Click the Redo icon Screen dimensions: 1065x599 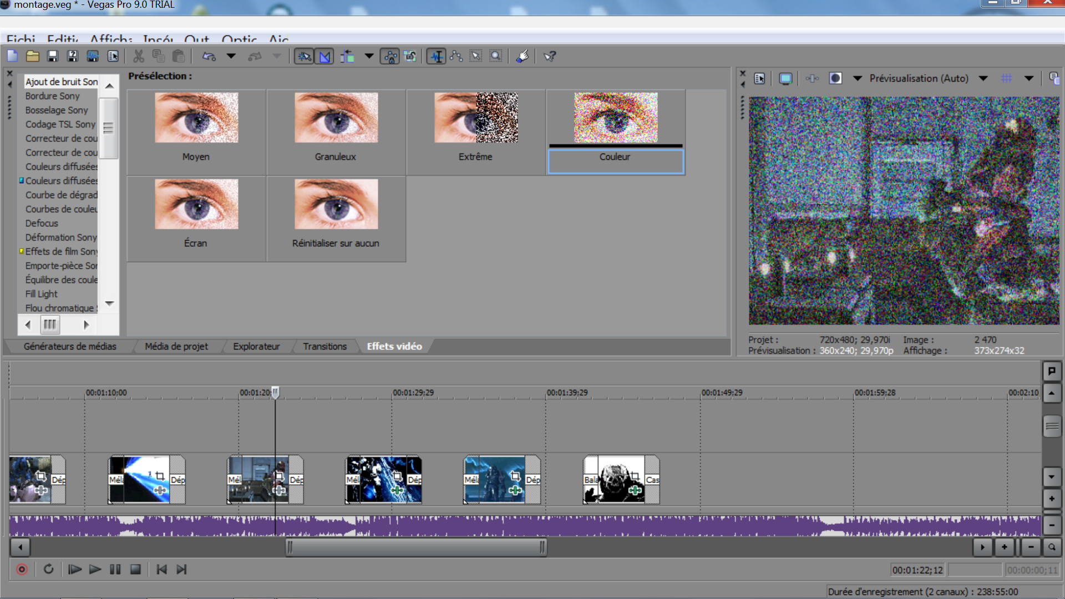255,56
